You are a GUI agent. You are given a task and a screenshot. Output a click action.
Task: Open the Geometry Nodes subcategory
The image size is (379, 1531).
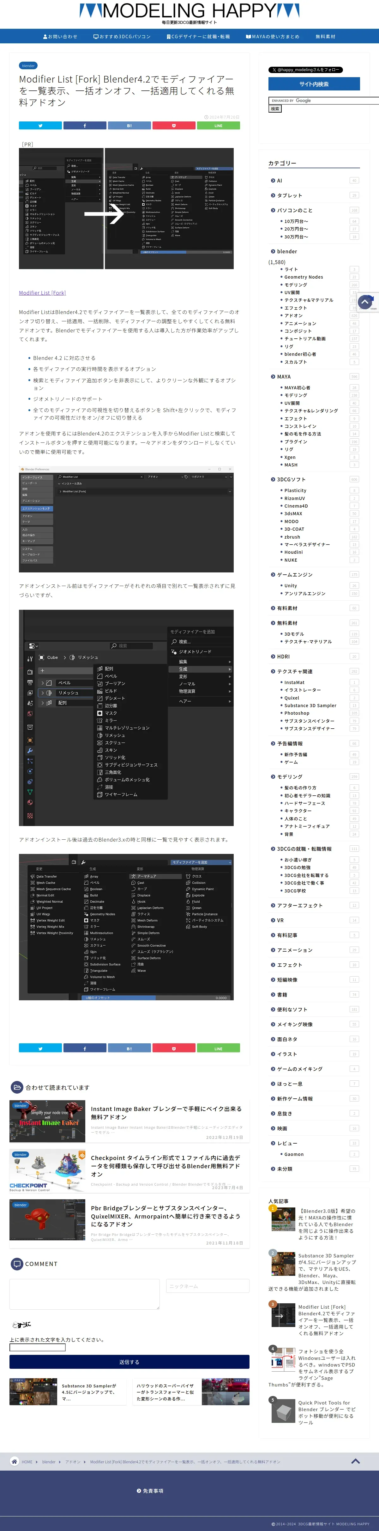pos(304,277)
